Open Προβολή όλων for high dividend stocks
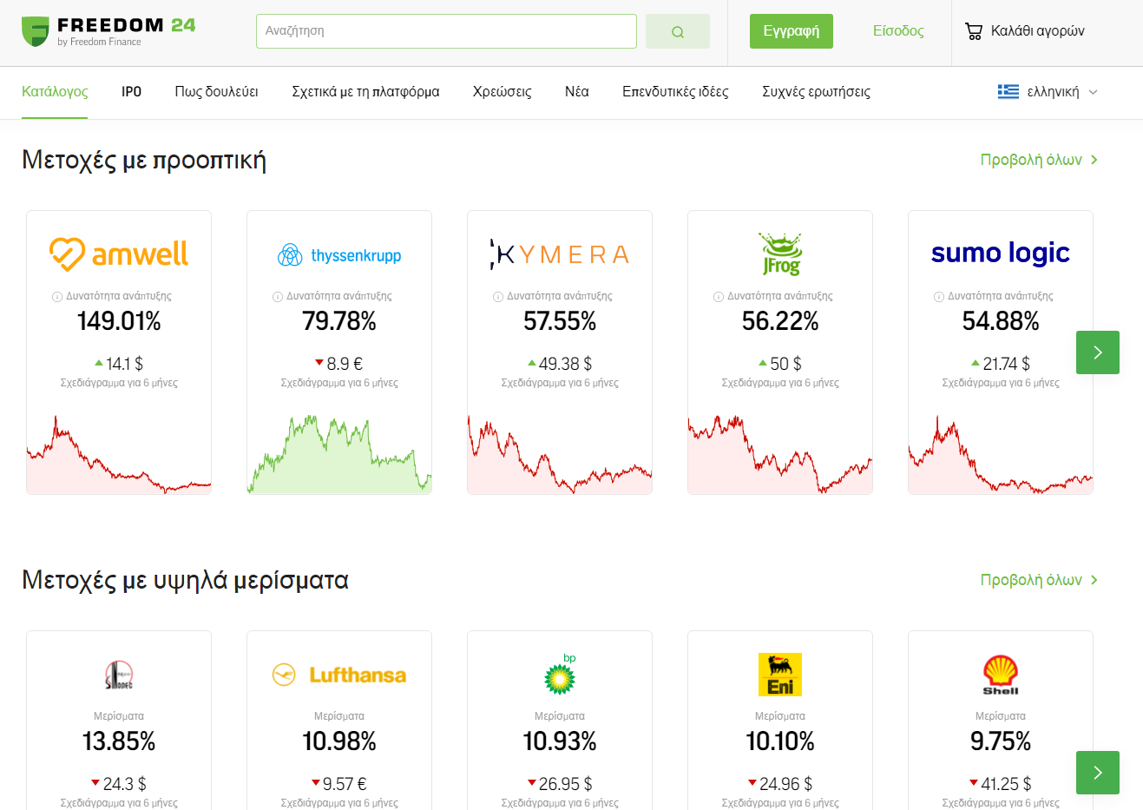 coord(1039,580)
